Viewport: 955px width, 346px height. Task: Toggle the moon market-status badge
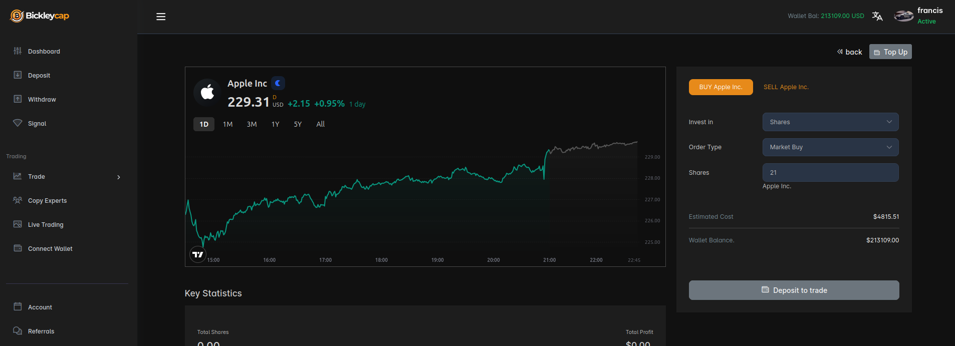coord(278,83)
